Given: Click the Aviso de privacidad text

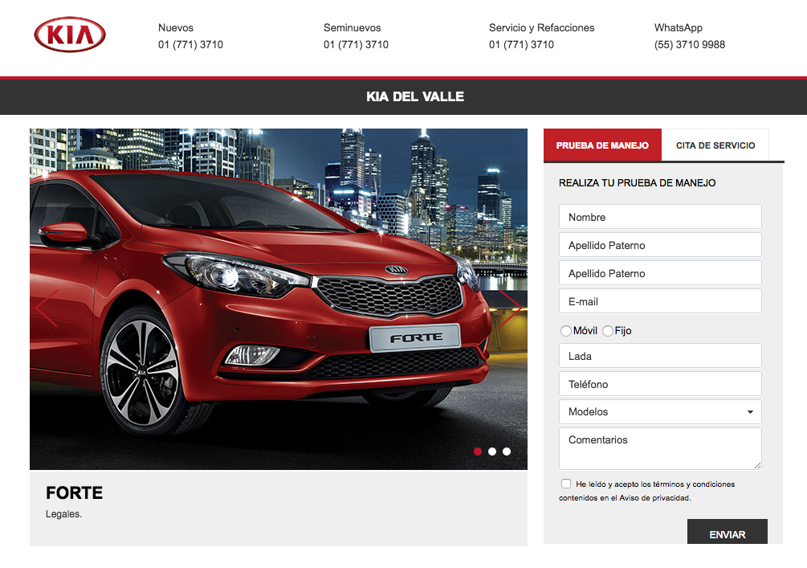Looking at the screenshot, I should tap(654, 498).
